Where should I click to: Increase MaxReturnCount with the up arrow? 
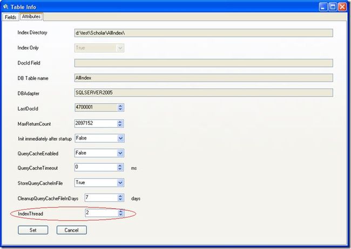point(120,122)
